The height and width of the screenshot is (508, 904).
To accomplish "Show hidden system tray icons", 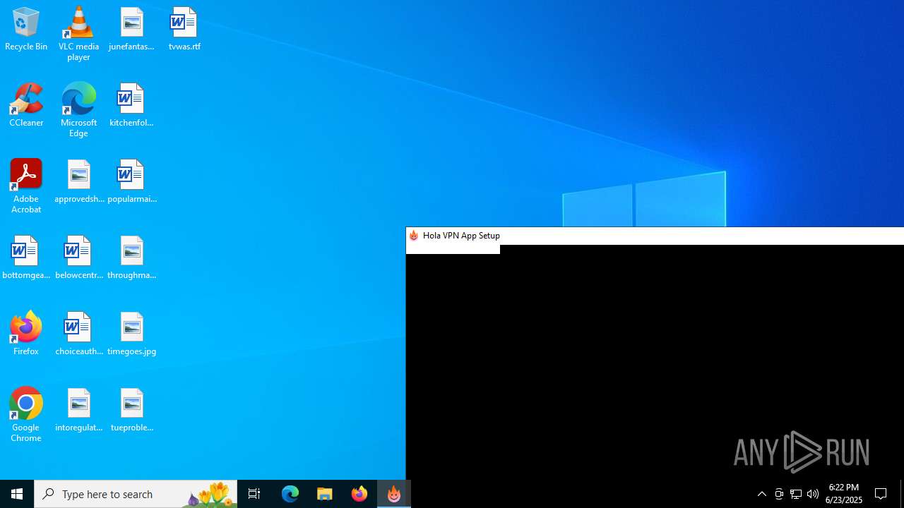I will pyautogui.click(x=762, y=494).
